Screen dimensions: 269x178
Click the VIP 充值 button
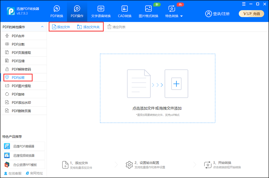click(x=251, y=14)
